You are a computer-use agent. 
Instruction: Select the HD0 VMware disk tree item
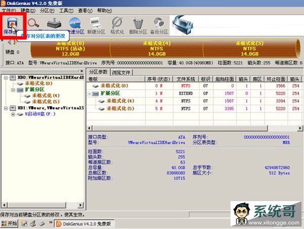(x=50, y=78)
